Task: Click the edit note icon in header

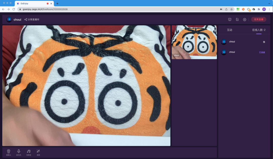Action: pyautogui.click(x=237, y=19)
